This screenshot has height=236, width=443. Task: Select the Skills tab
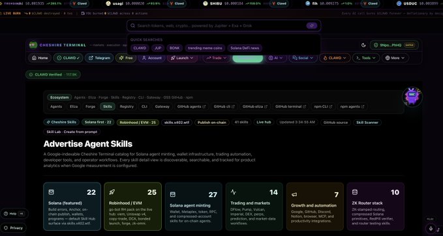(108, 107)
